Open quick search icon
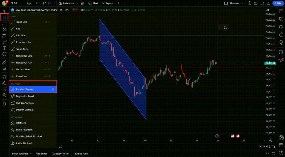The height and width of the screenshot is (157, 285). coord(249,3)
